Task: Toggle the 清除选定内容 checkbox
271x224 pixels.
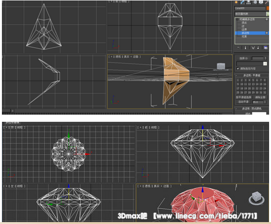Action: coord(238,69)
